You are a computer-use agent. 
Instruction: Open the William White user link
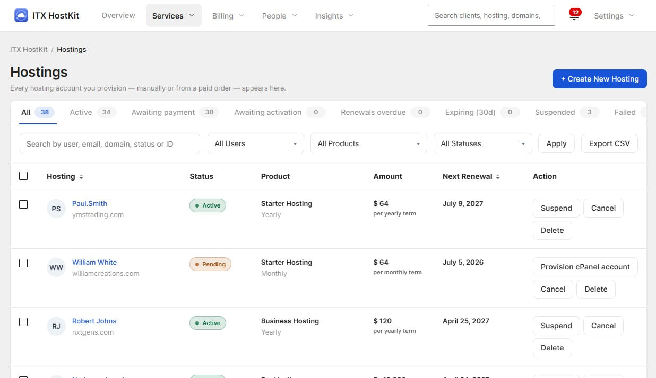[94, 262]
